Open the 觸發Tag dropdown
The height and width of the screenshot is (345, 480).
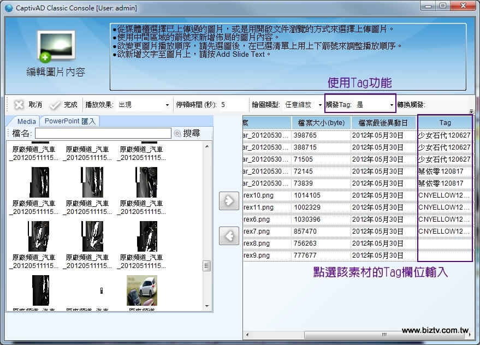(392, 105)
